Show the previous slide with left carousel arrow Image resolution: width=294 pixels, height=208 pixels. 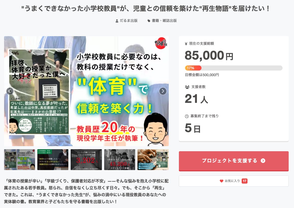(x=10, y=91)
